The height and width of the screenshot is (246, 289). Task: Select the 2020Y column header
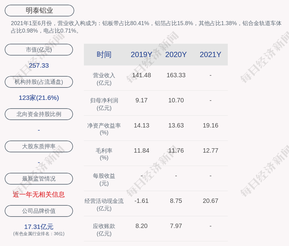click(x=176, y=55)
